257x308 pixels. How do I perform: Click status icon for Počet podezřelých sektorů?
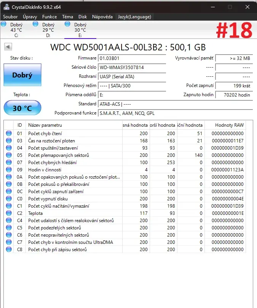[9, 228]
